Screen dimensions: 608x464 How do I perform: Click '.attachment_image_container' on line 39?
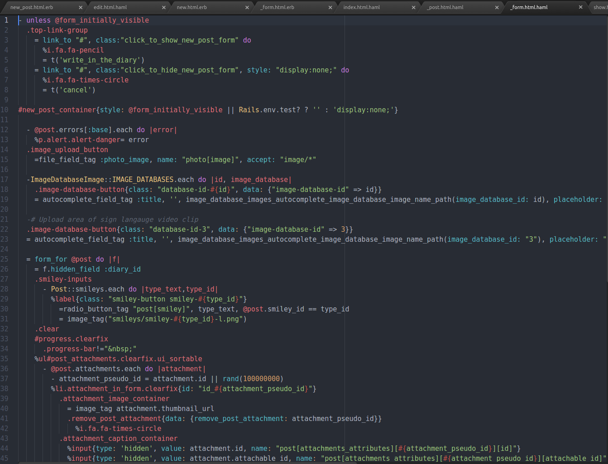click(x=115, y=399)
